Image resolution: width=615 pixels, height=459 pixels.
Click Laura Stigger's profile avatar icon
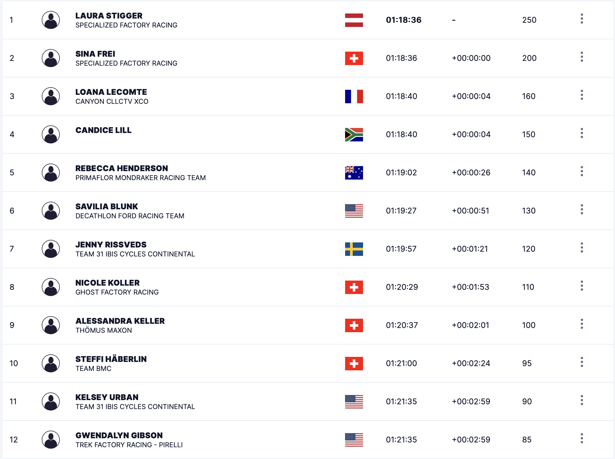pyautogui.click(x=51, y=20)
